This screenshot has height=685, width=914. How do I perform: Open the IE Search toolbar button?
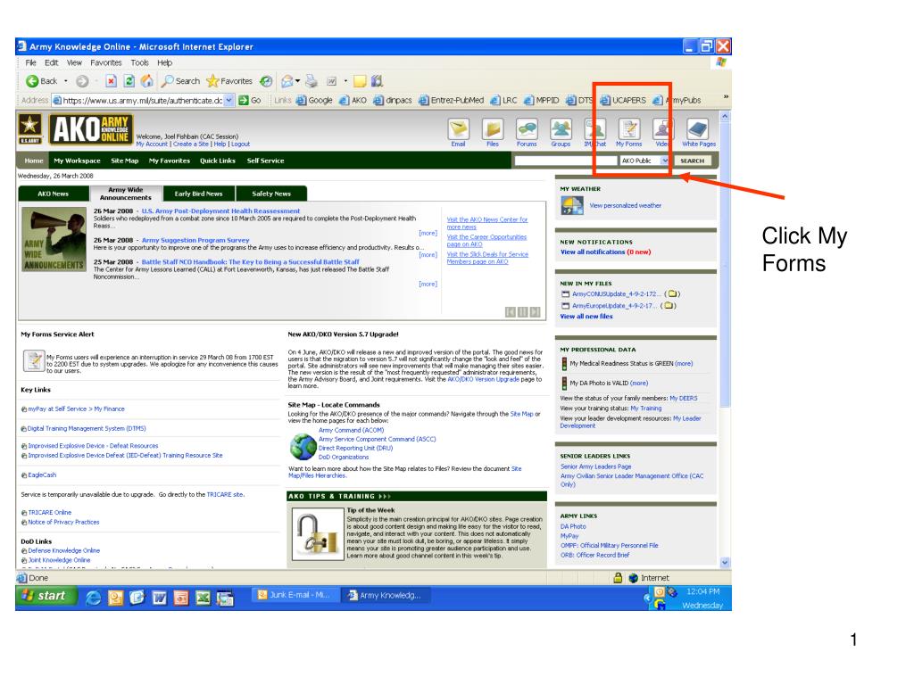point(180,81)
